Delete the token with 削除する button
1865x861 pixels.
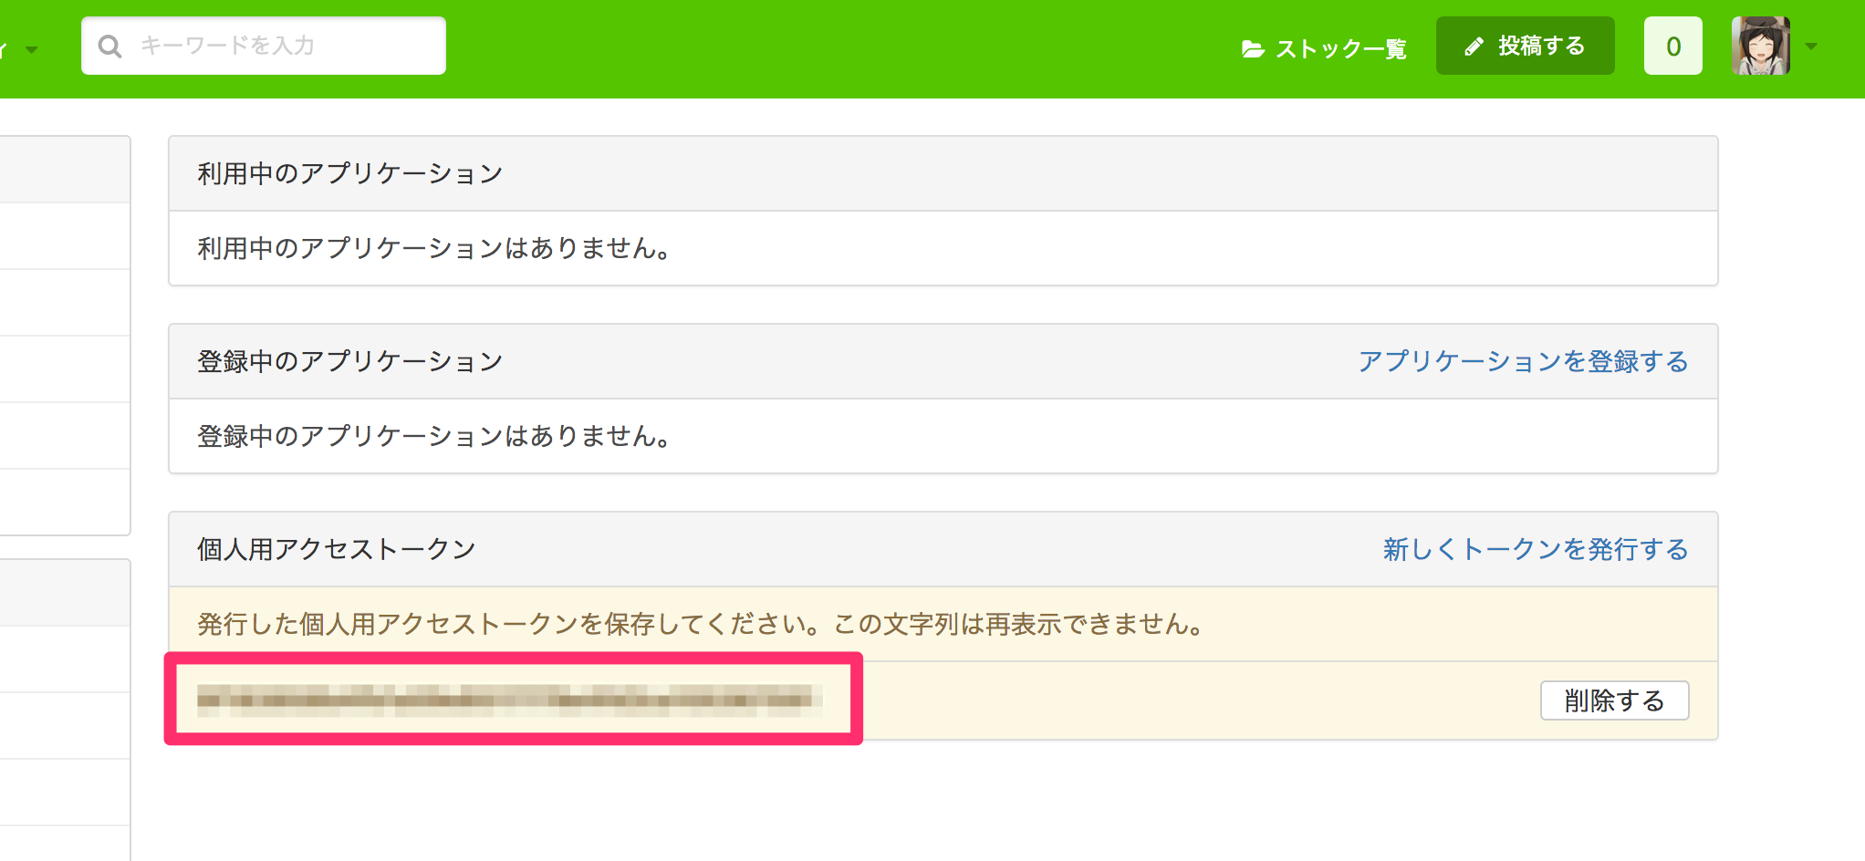tap(1615, 700)
